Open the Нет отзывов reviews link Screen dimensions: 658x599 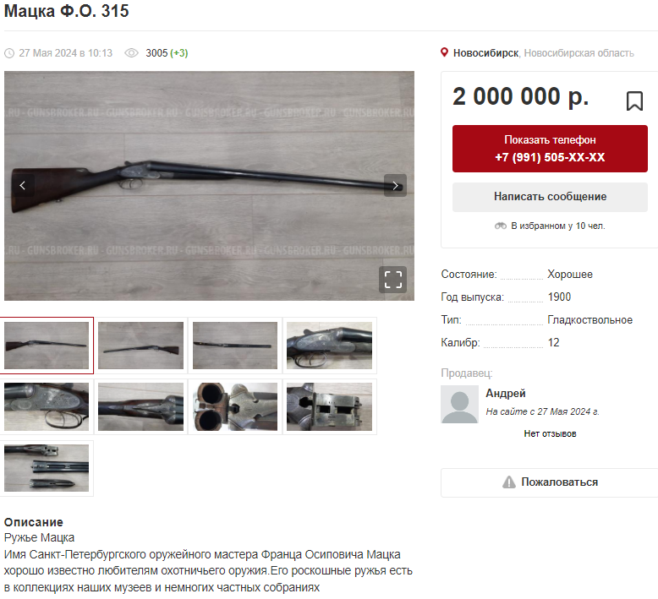[550, 434]
